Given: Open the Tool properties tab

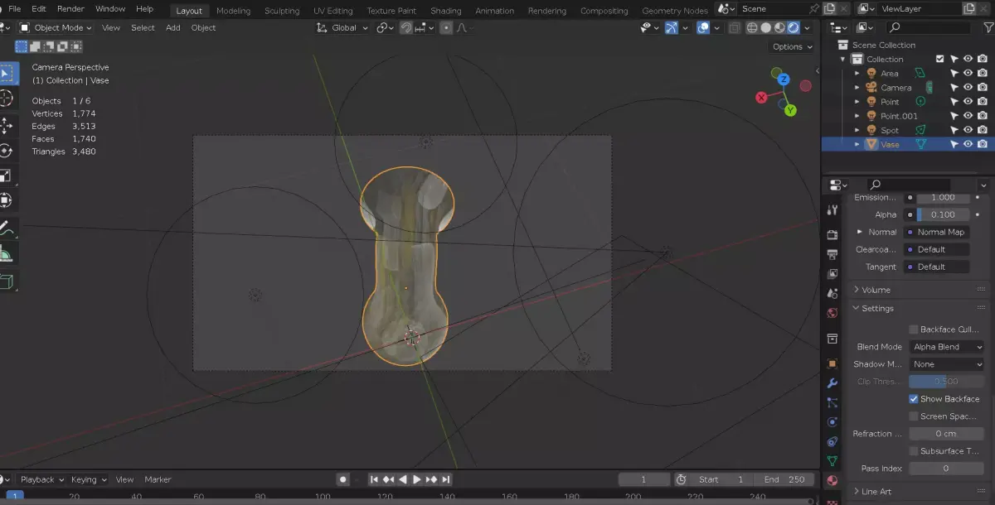Looking at the screenshot, I should pos(832,210).
